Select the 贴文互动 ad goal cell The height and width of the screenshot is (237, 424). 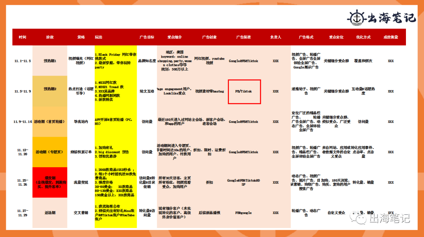point(147,92)
